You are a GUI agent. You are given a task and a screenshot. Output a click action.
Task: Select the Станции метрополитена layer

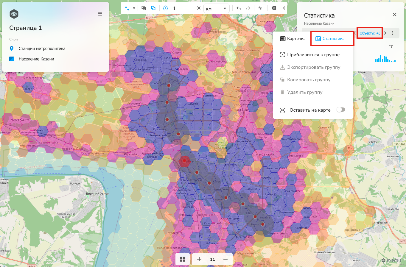click(42, 49)
